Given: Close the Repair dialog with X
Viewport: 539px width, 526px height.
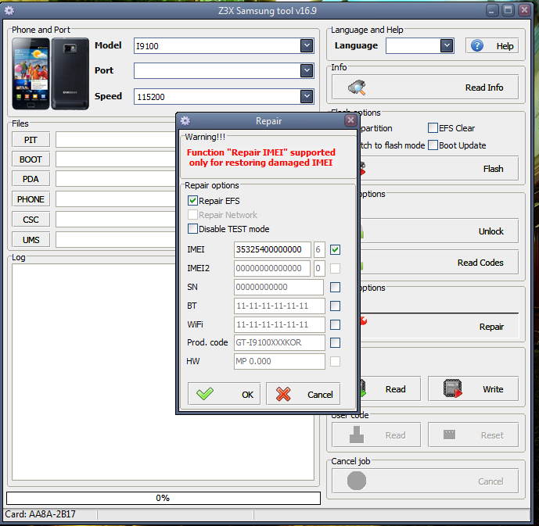Looking at the screenshot, I should pos(350,120).
